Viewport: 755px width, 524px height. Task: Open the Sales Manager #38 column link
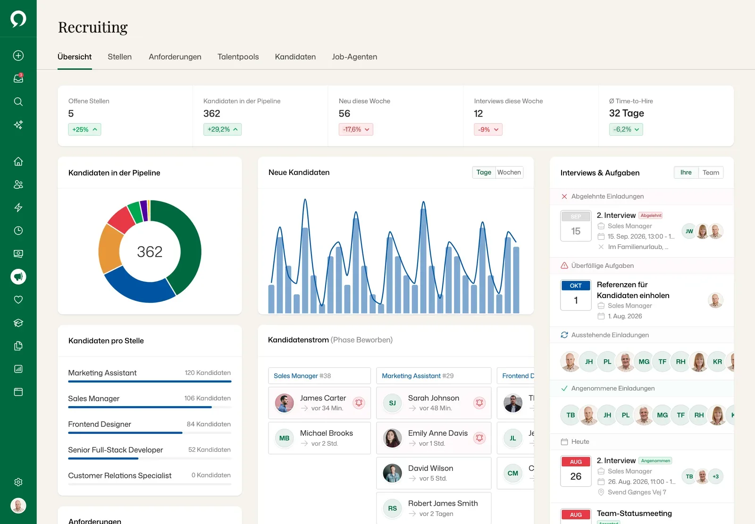302,376
